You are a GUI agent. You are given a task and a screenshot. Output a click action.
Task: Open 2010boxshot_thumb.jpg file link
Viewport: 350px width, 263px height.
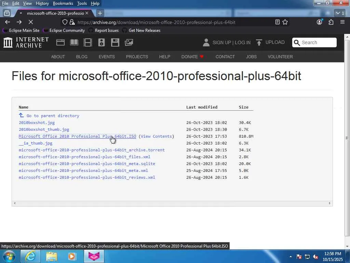[44, 129]
